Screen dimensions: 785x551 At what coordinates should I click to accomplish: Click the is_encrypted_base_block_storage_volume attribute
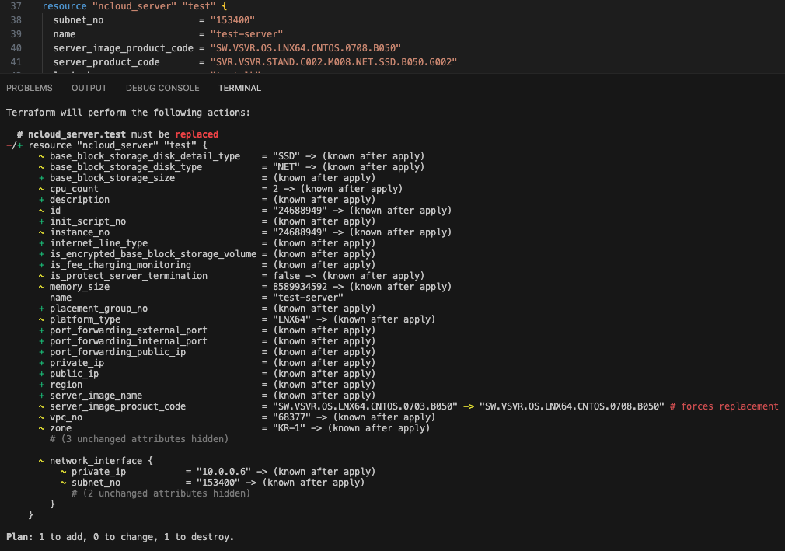pos(153,254)
